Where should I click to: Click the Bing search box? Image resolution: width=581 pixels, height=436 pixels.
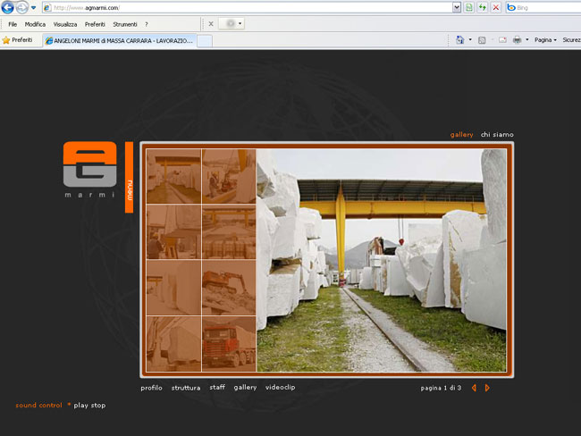click(x=543, y=8)
